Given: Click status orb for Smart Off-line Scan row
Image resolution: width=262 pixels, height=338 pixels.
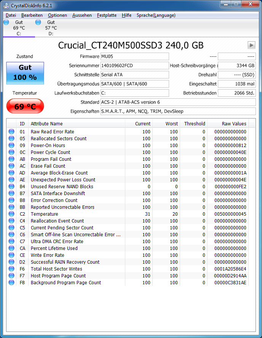Looking at the screenshot, I should point(11,234).
